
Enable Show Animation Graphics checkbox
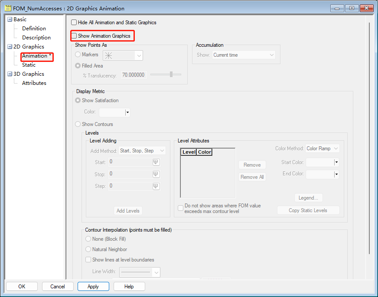click(74, 36)
